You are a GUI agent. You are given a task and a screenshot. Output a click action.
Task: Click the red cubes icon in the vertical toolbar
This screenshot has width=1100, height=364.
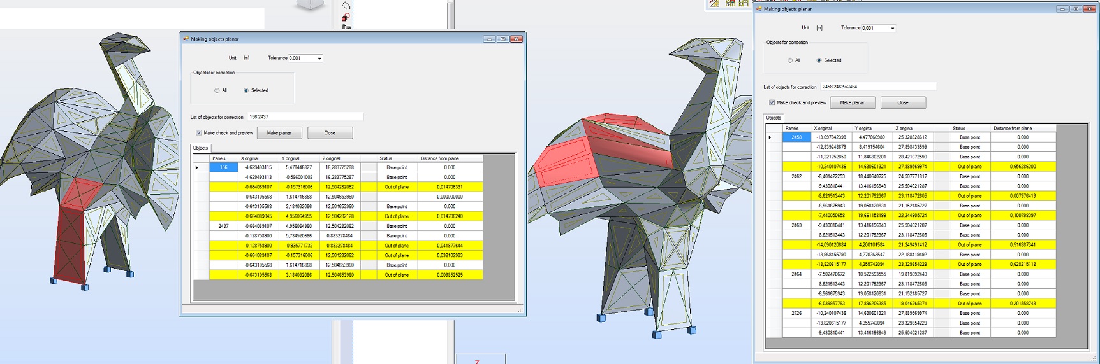(x=346, y=17)
